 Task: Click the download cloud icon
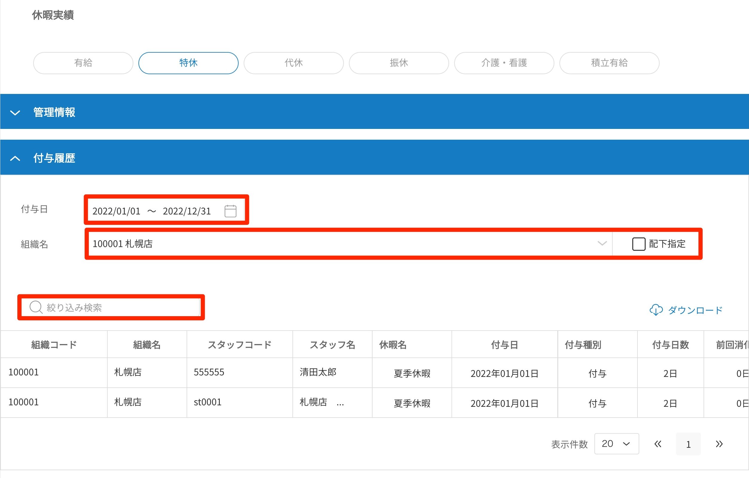(656, 310)
